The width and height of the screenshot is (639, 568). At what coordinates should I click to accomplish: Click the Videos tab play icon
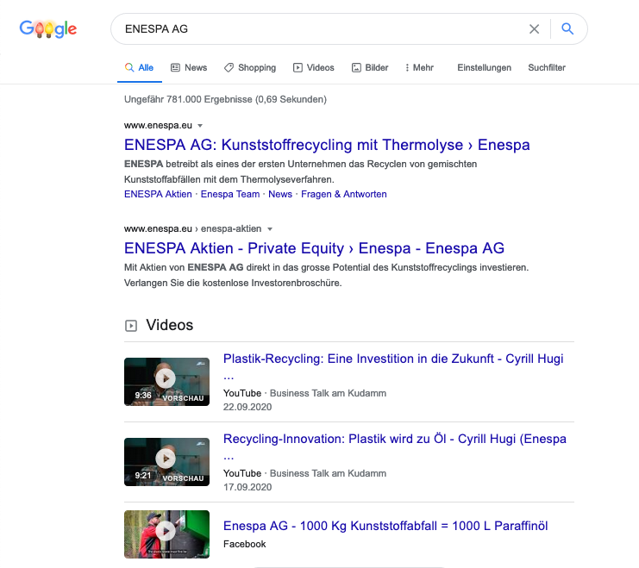tap(298, 67)
